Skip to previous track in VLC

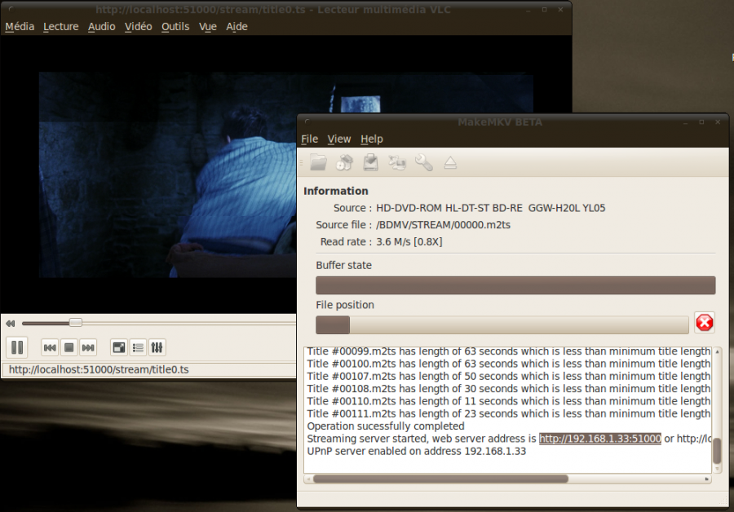coord(50,347)
